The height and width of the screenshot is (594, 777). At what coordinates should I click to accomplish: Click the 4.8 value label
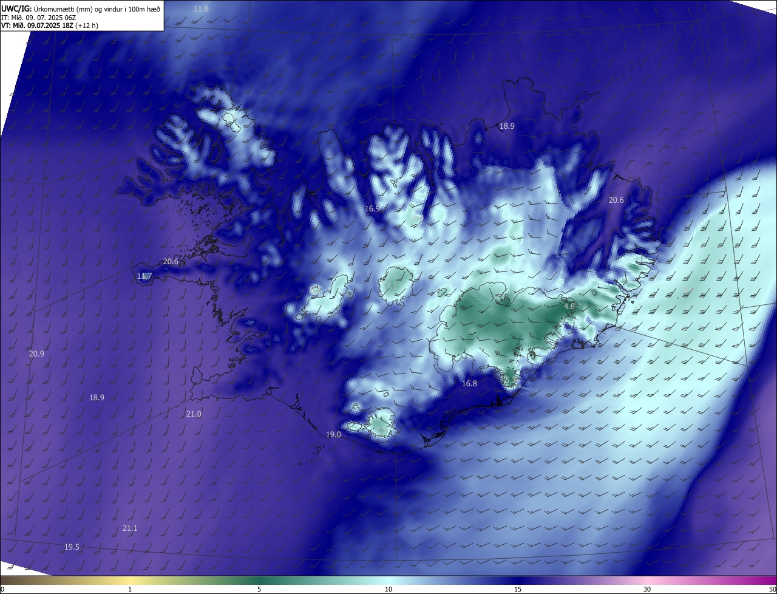569,307
